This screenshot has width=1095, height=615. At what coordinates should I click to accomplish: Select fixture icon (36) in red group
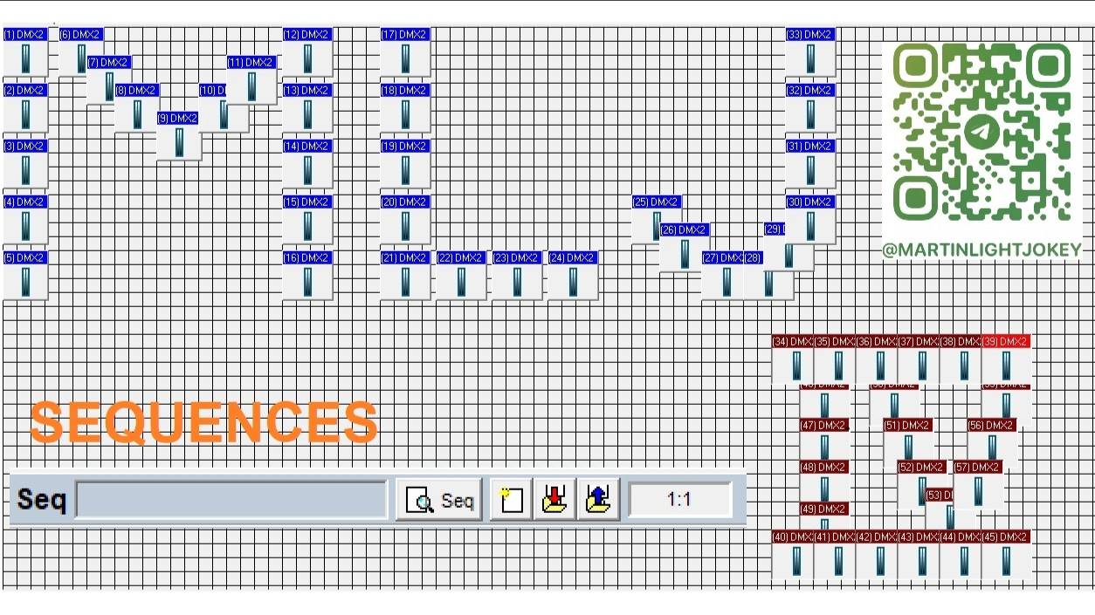pos(877,359)
